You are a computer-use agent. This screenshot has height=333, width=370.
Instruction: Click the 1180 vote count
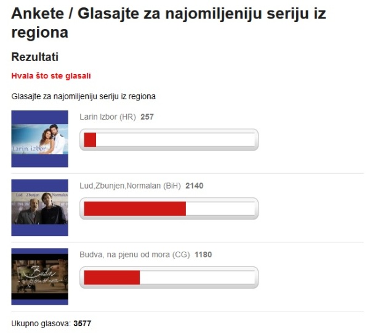pyautogui.click(x=203, y=255)
